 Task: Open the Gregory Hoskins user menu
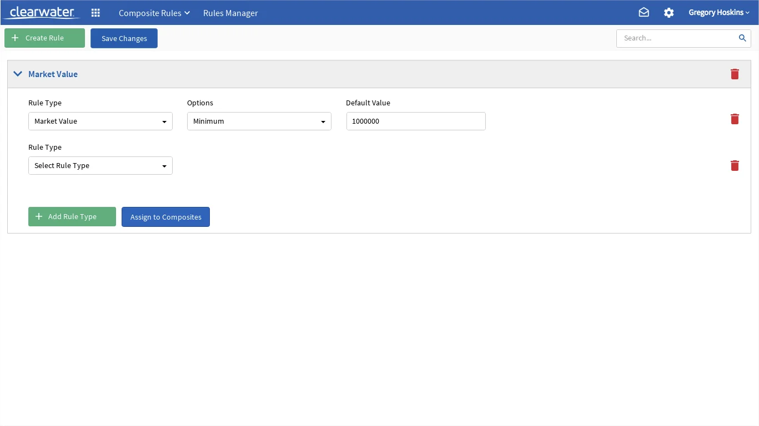tap(719, 12)
